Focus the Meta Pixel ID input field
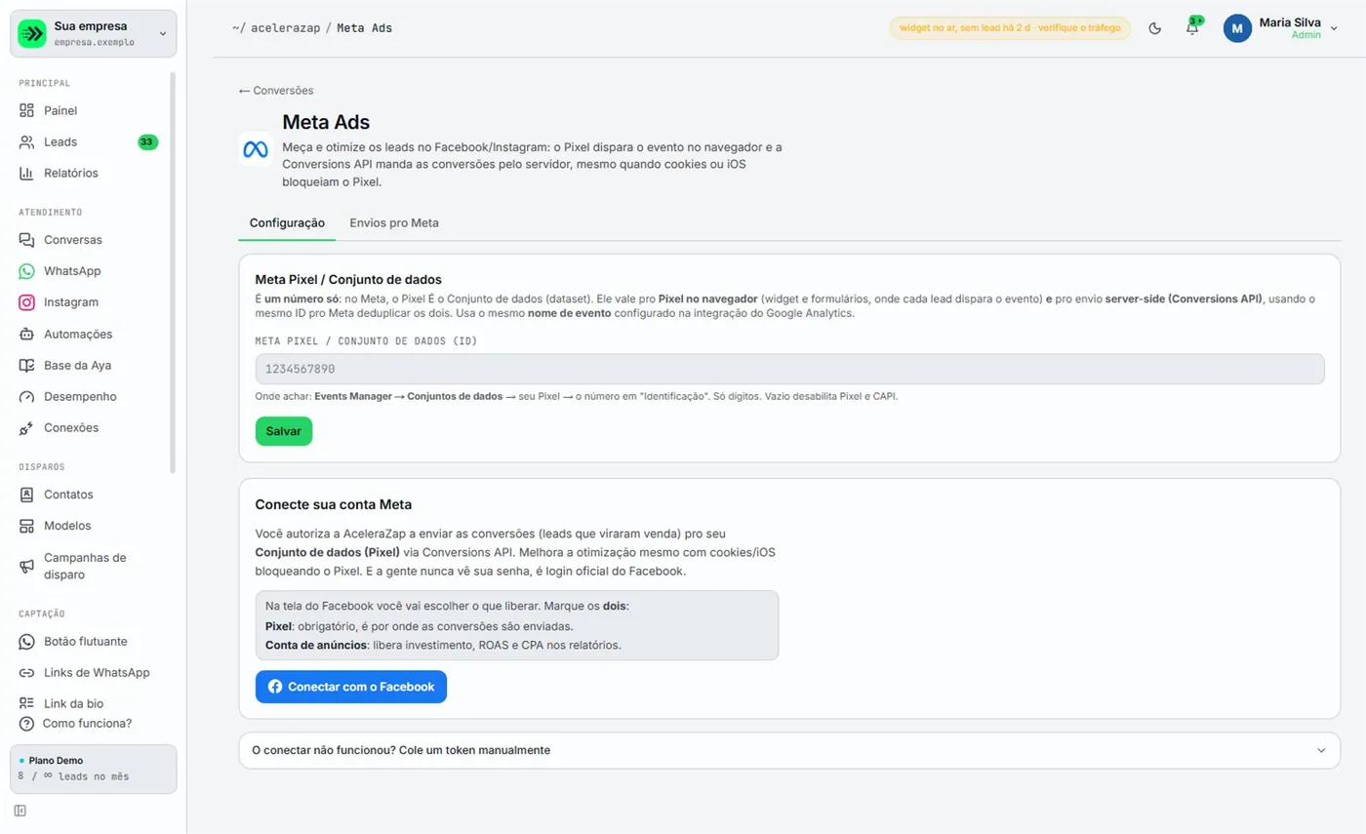 [789, 369]
